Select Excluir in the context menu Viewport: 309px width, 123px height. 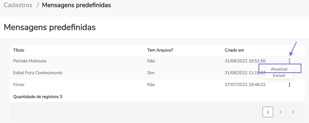[279, 75]
